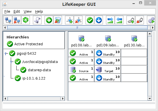Image resolution: width=158 pixels, height=111 pixels.
Task: Click the pd108.lab server icon
Action: coord(81,38)
